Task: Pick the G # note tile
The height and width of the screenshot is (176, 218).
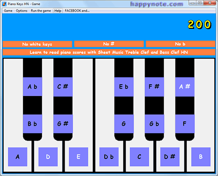Action: [x=63, y=124]
